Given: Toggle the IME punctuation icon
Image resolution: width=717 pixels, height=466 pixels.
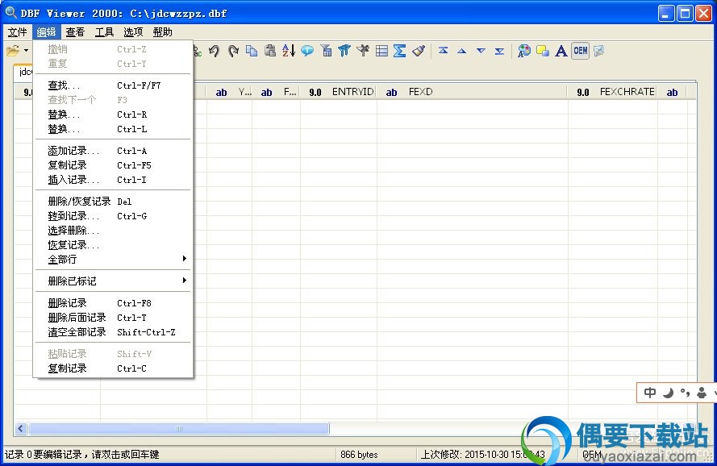Looking at the screenshot, I should coord(685,393).
